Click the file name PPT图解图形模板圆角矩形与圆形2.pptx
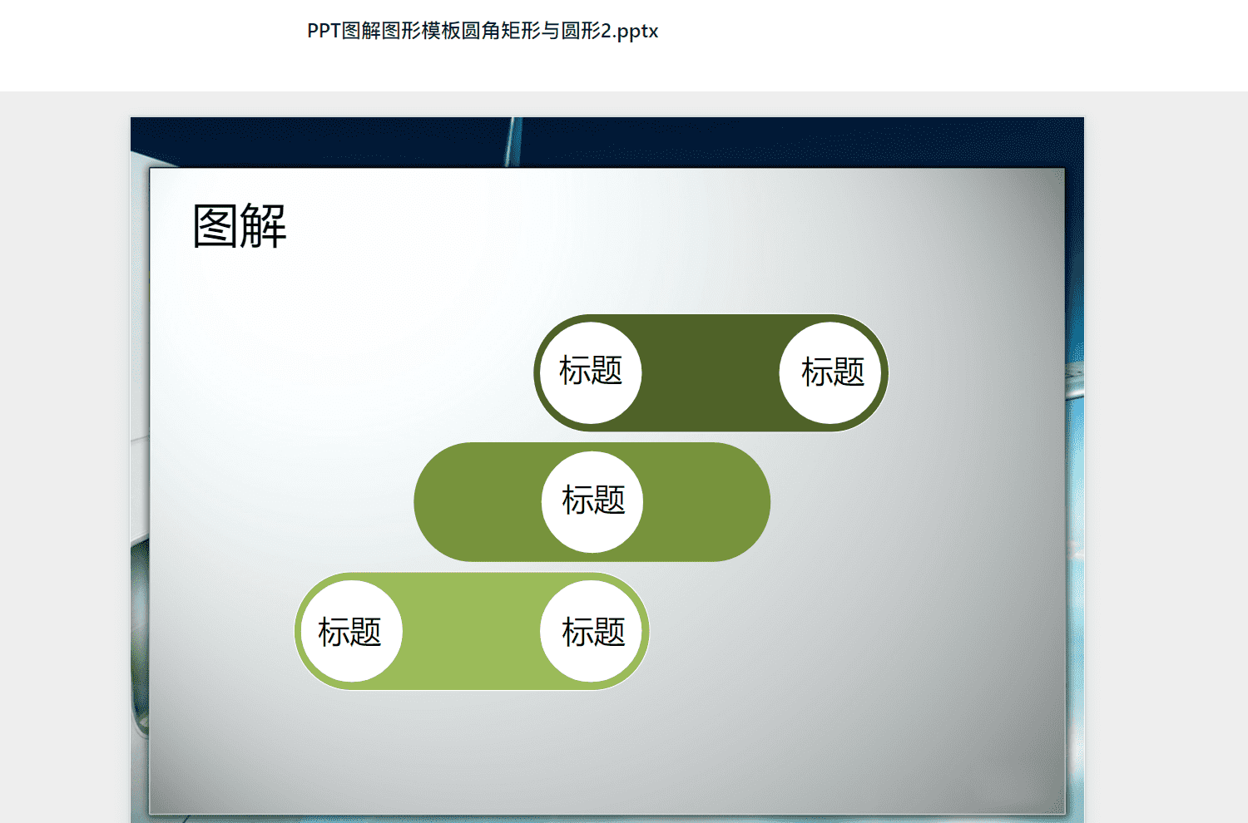Image resolution: width=1248 pixels, height=823 pixels. tap(483, 31)
